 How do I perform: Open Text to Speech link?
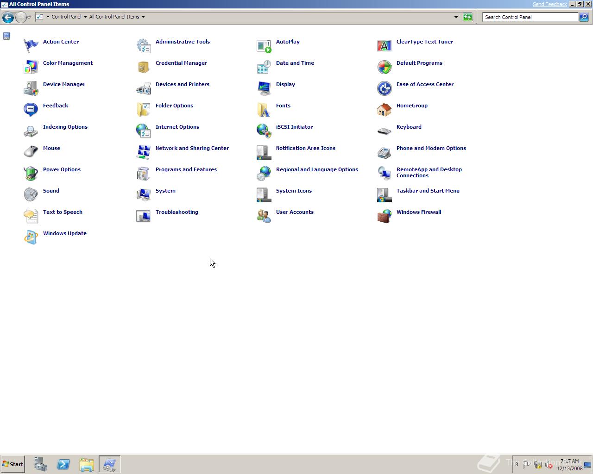63,212
